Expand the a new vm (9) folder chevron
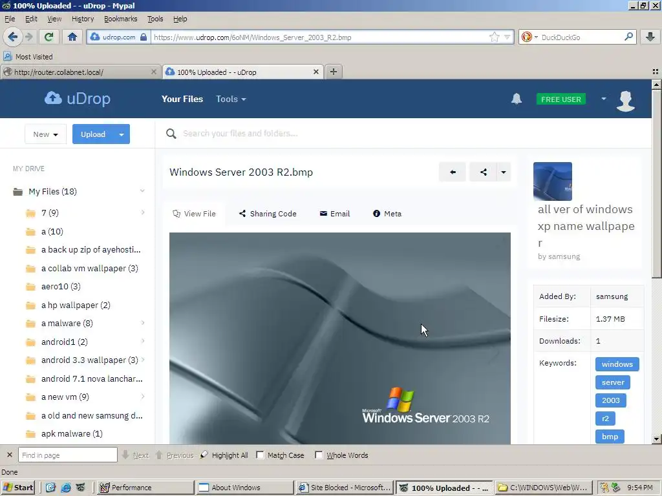Viewport: 662px width, 496px height. click(x=143, y=397)
